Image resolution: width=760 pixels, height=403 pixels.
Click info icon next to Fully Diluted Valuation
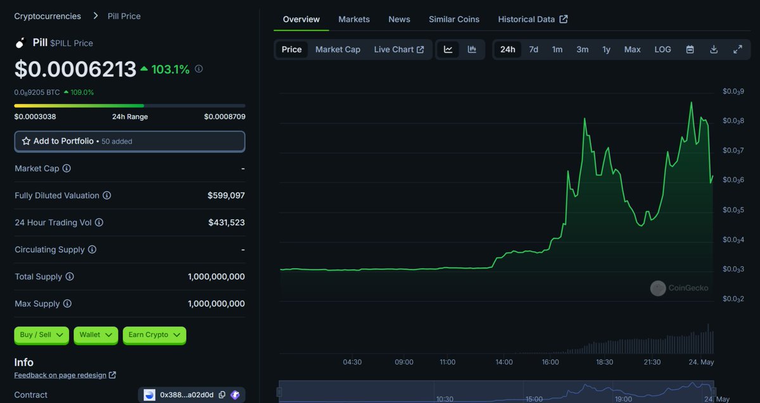[x=107, y=195]
